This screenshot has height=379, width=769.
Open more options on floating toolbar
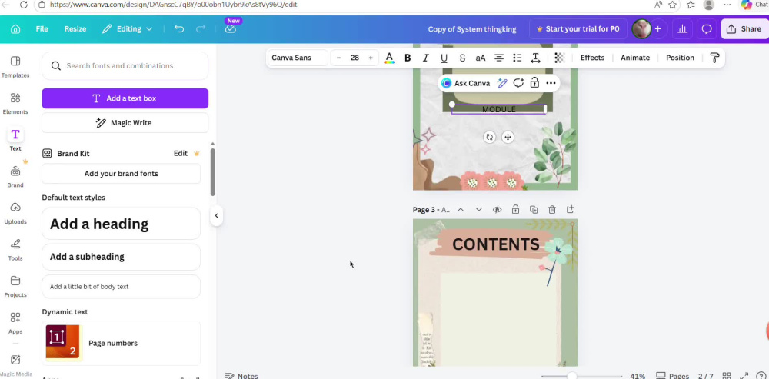(x=551, y=83)
